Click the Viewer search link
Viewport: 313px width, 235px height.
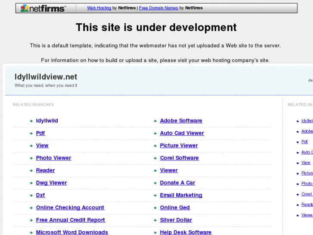(x=169, y=170)
